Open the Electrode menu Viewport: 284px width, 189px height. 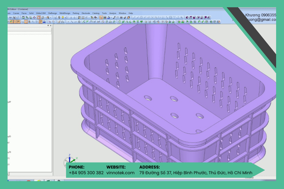pyautogui.click(x=86, y=13)
